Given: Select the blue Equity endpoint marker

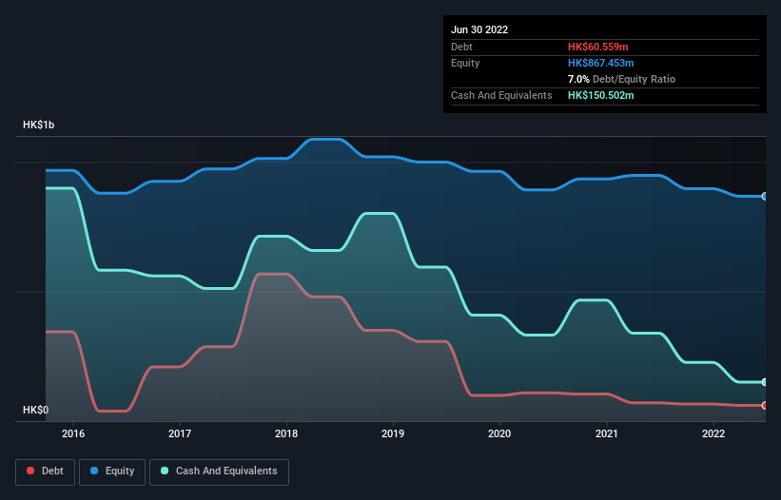Looking at the screenshot, I should coord(765,197).
